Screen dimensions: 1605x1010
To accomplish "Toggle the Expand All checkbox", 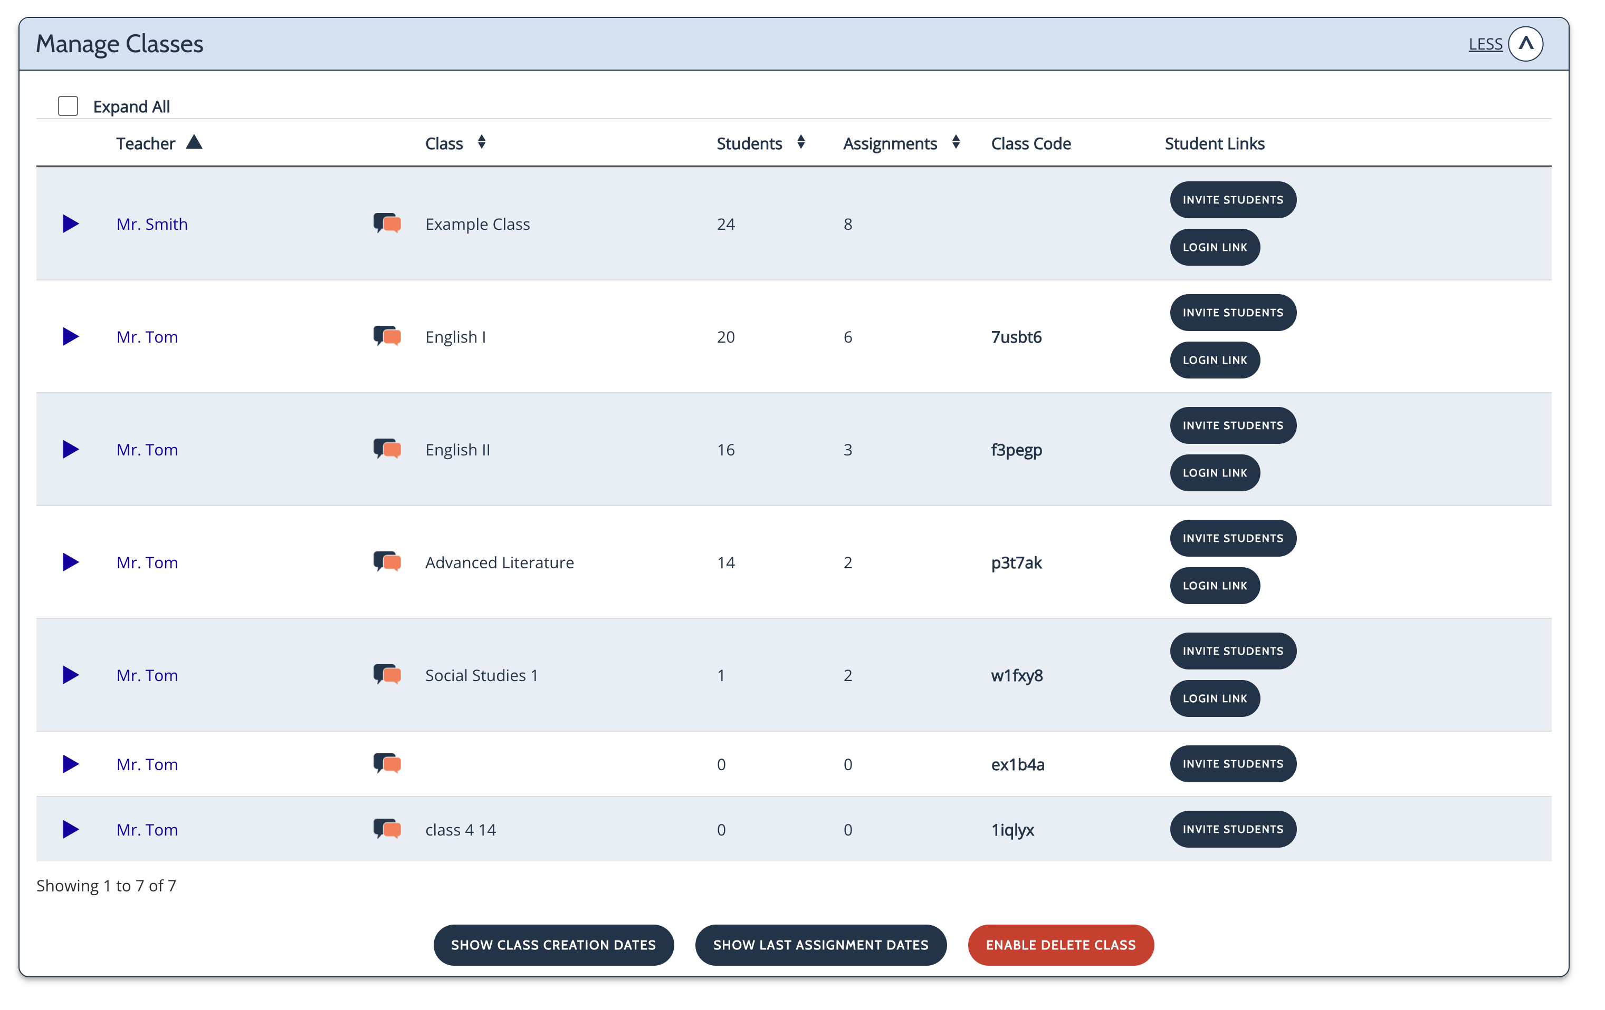I will pyautogui.click(x=68, y=106).
